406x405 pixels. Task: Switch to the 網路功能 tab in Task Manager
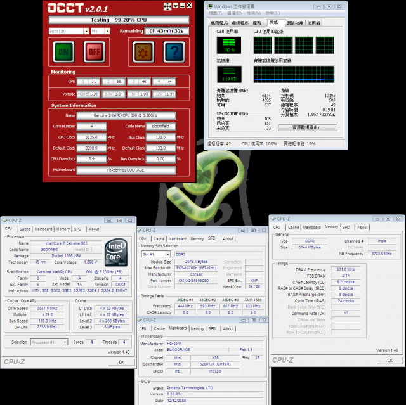click(294, 23)
